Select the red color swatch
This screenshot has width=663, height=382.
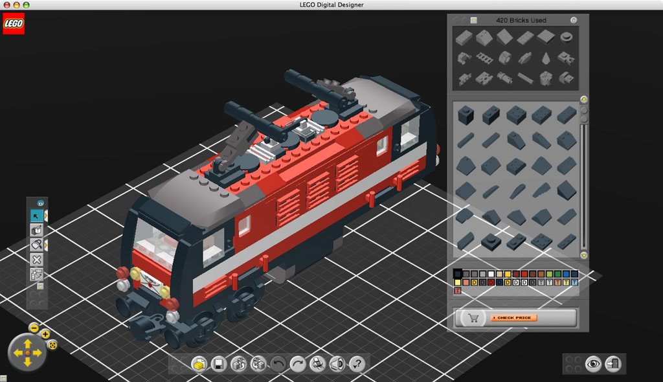tap(524, 274)
